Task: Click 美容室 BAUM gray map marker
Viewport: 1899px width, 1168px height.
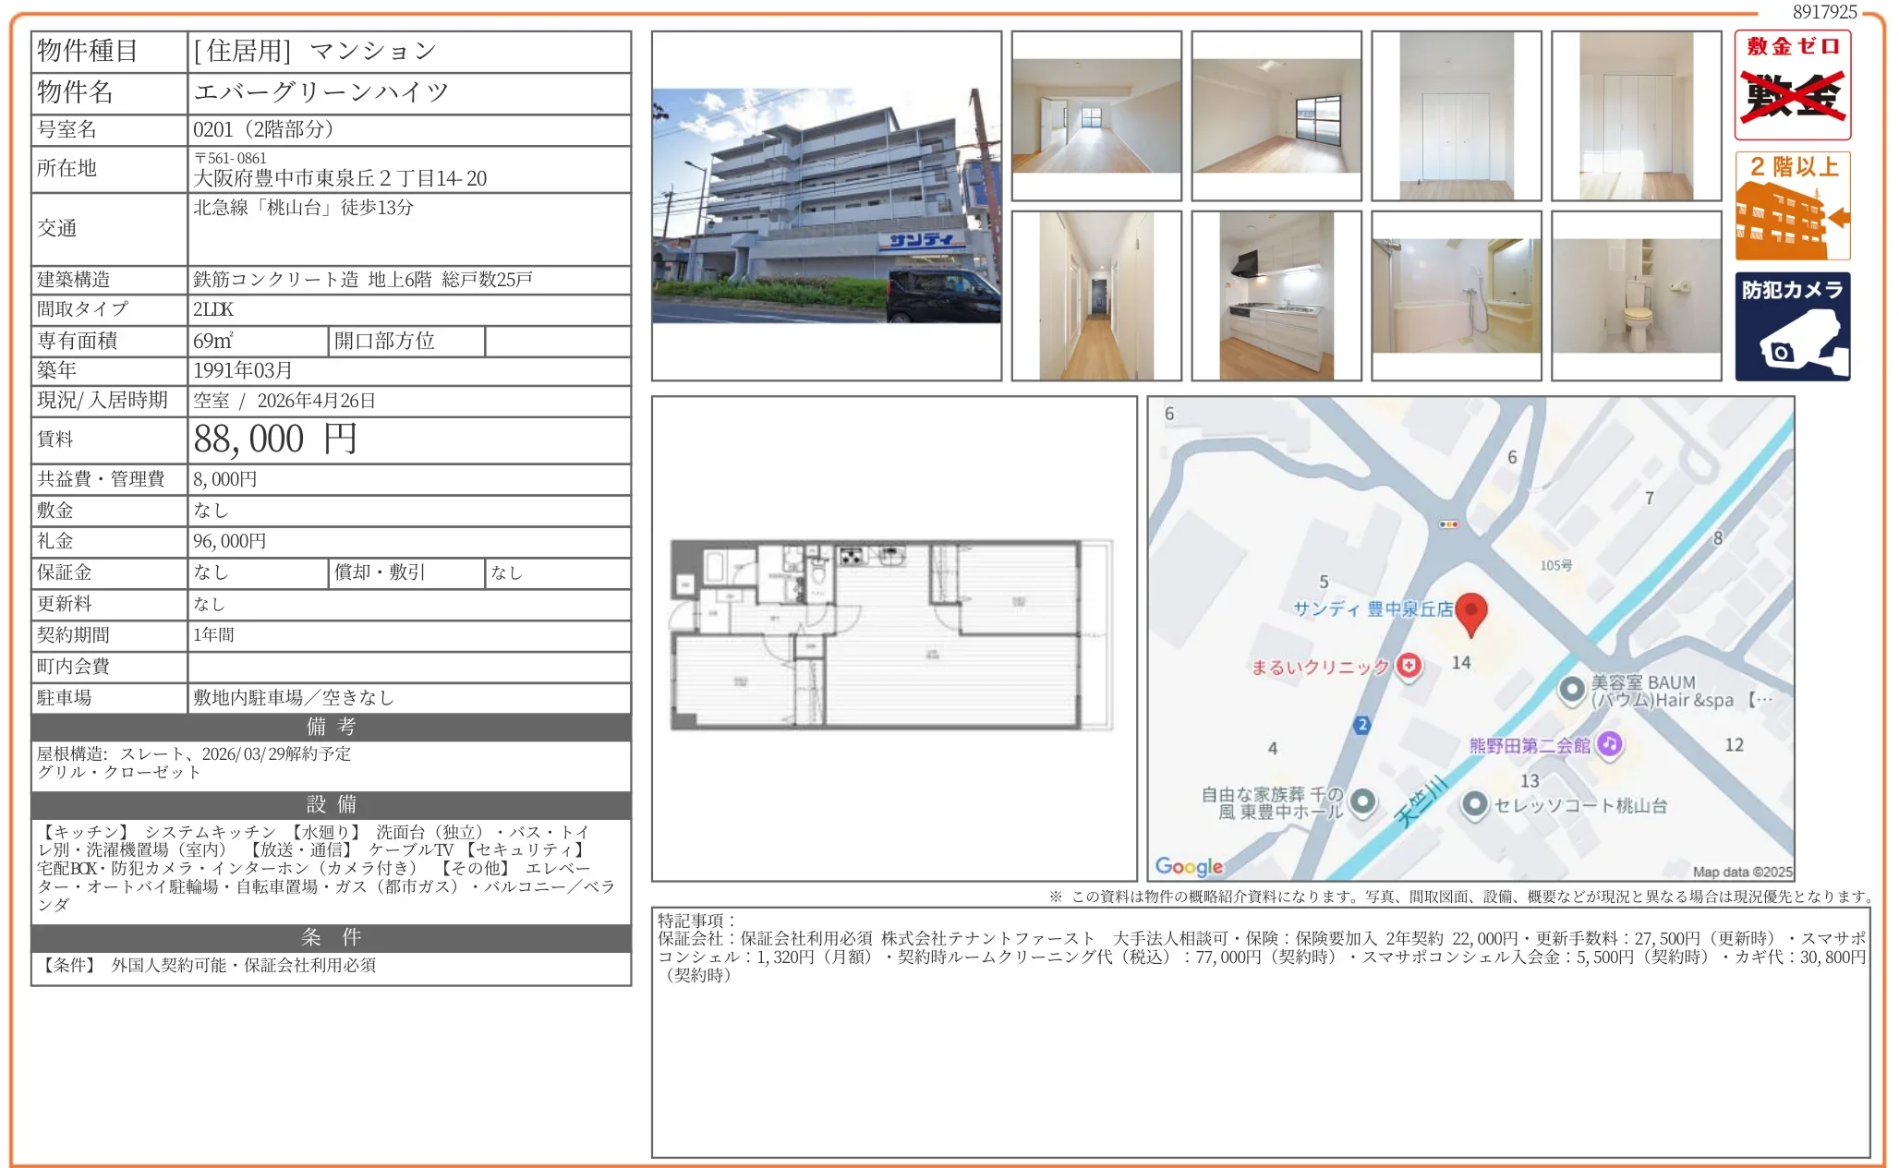Action: click(x=1571, y=689)
